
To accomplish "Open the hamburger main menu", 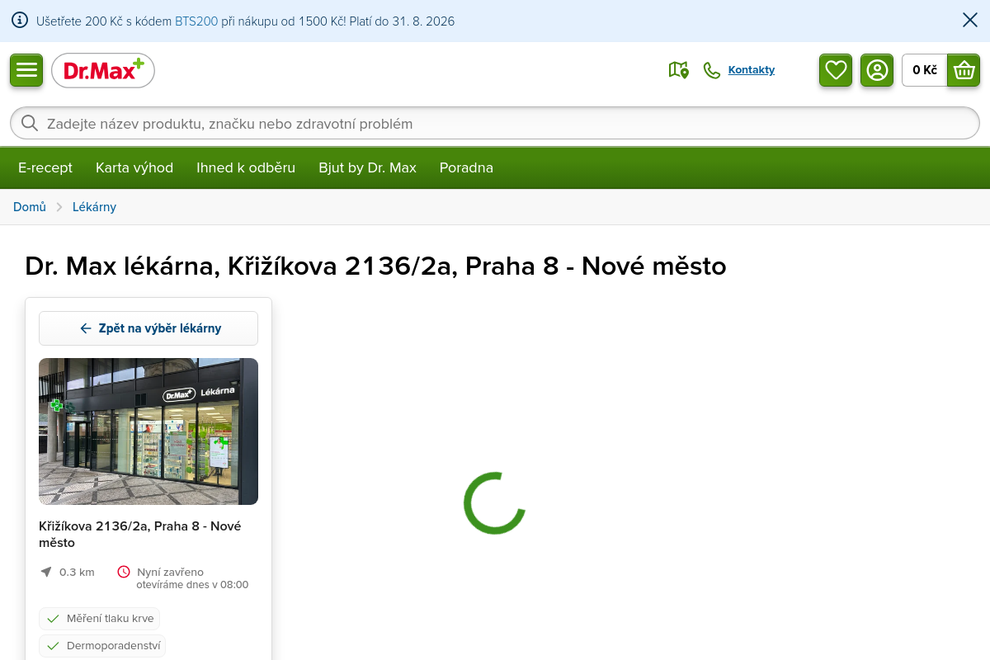I will tap(26, 70).
